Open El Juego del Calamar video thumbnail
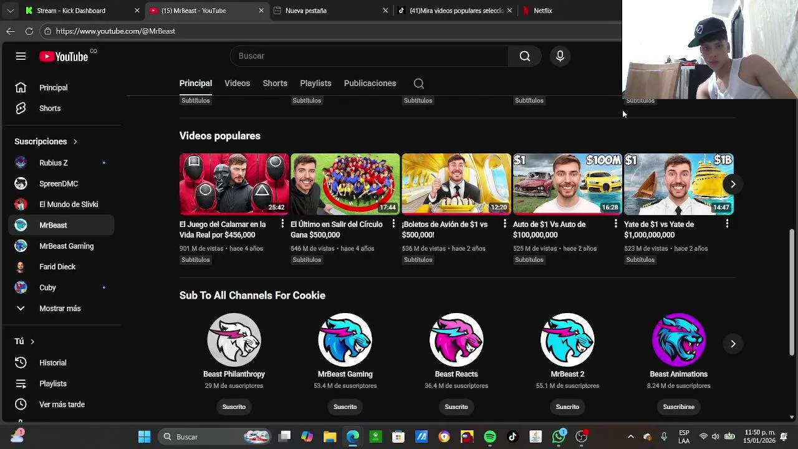This screenshot has width=798, height=449. 234,184
